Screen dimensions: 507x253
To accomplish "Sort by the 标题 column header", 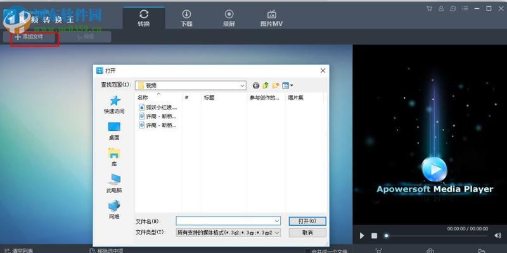I will (x=225, y=97).
